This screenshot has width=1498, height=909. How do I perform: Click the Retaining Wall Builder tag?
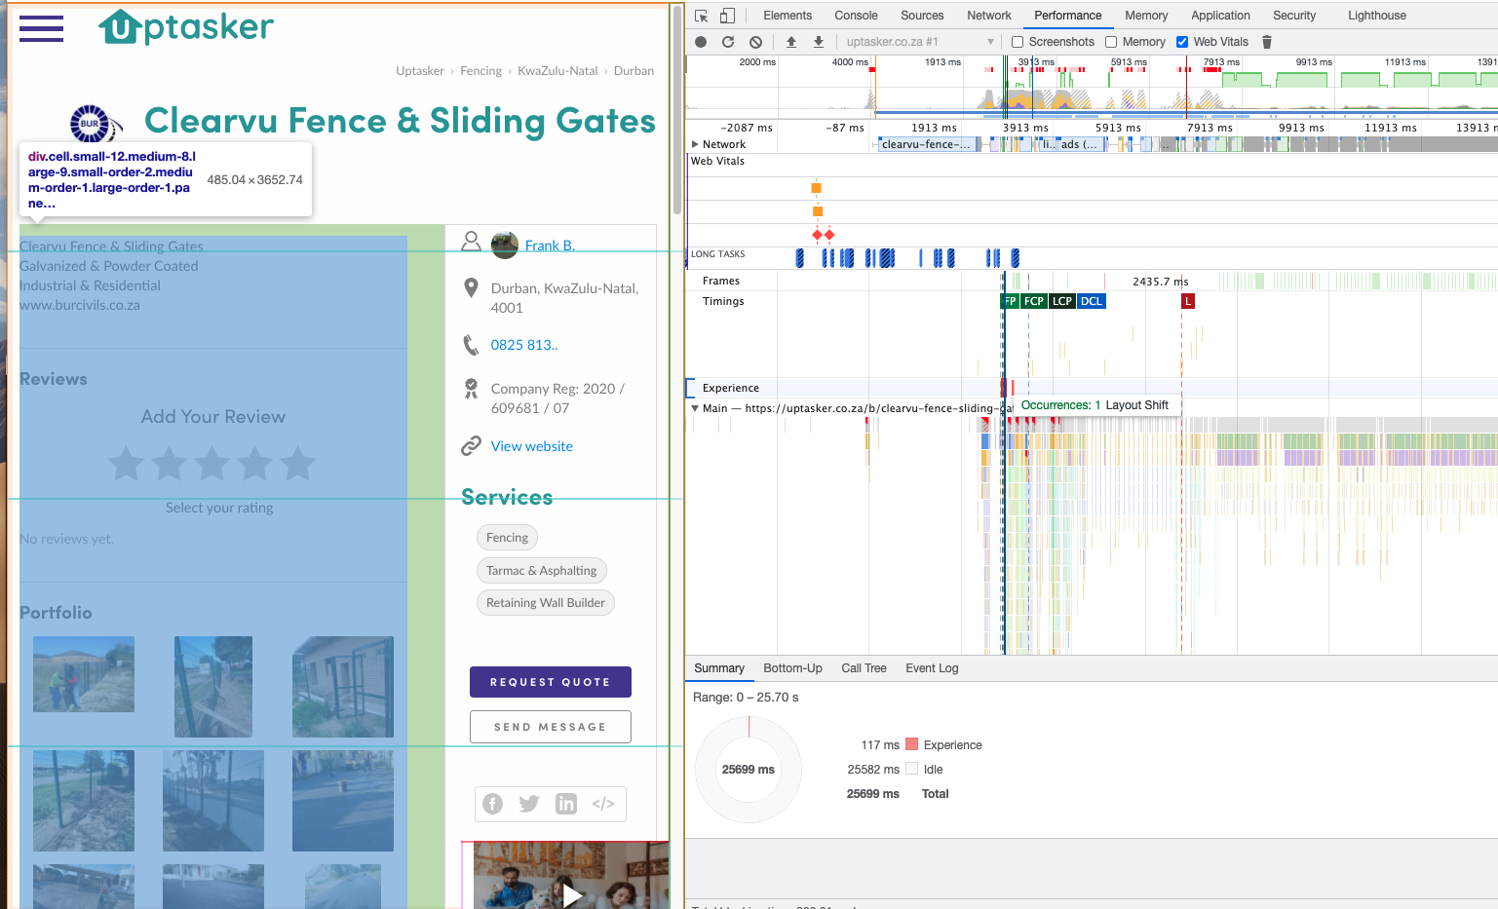pos(546,603)
